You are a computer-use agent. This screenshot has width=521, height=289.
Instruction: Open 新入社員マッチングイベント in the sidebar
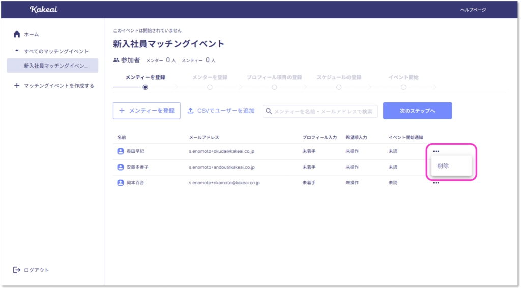click(55, 66)
